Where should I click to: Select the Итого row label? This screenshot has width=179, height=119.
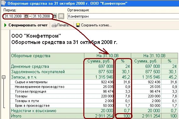[16, 116]
